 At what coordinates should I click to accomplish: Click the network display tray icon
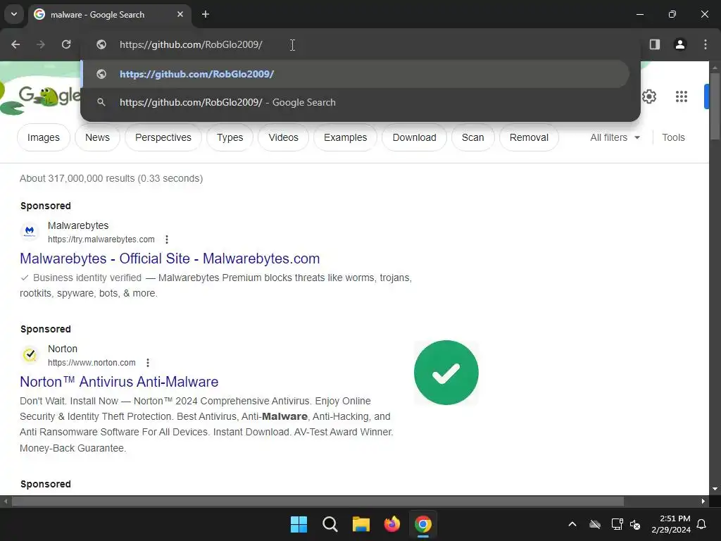[x=617, y=524]
